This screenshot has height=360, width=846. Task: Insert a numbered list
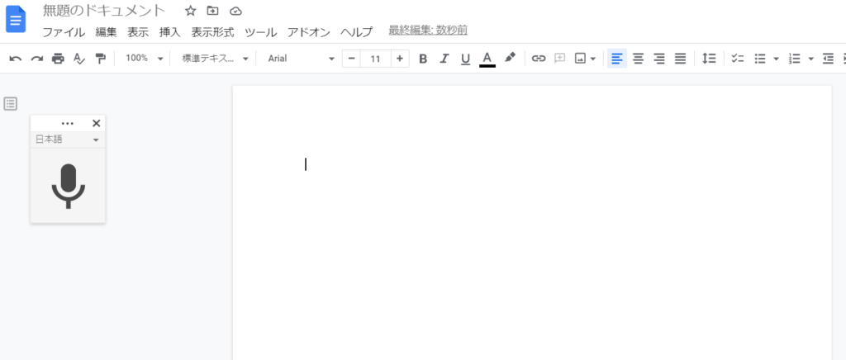pos(794,59)
